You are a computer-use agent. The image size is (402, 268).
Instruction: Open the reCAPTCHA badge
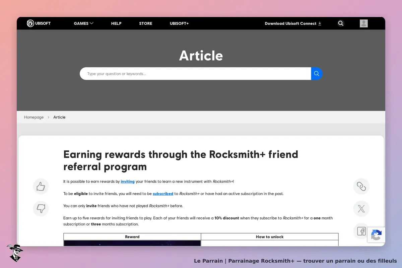click(x=376, y=235)
